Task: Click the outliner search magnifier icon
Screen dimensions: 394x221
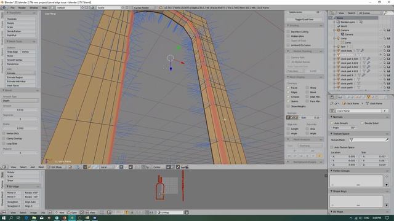Action: click(385, 13)
